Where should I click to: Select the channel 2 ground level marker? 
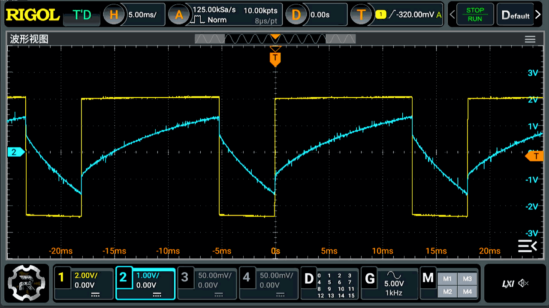[16, 152]
